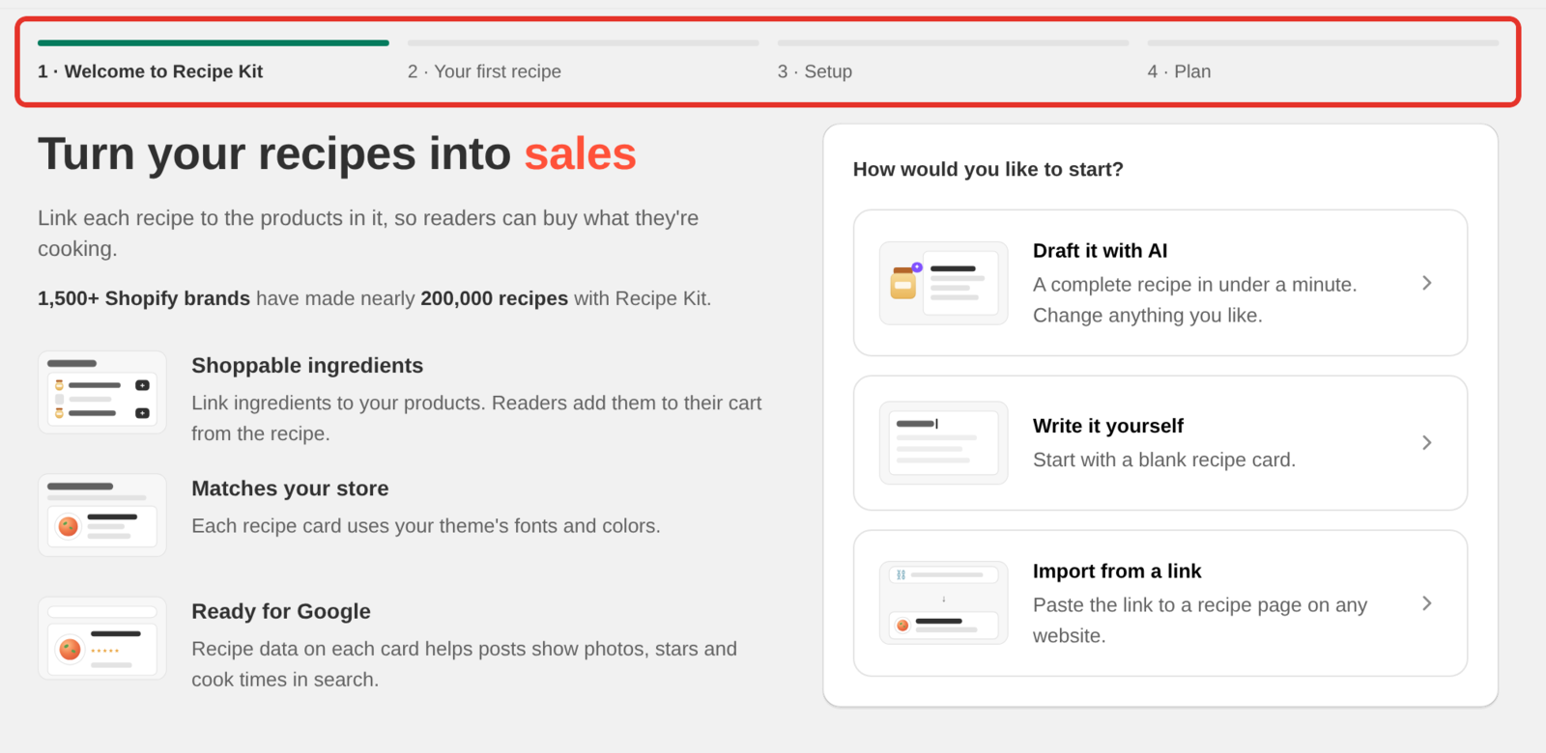The image size is (1546, 753).
Task: Click the gray progress bar above Plan
Action: click(1324, 43)
